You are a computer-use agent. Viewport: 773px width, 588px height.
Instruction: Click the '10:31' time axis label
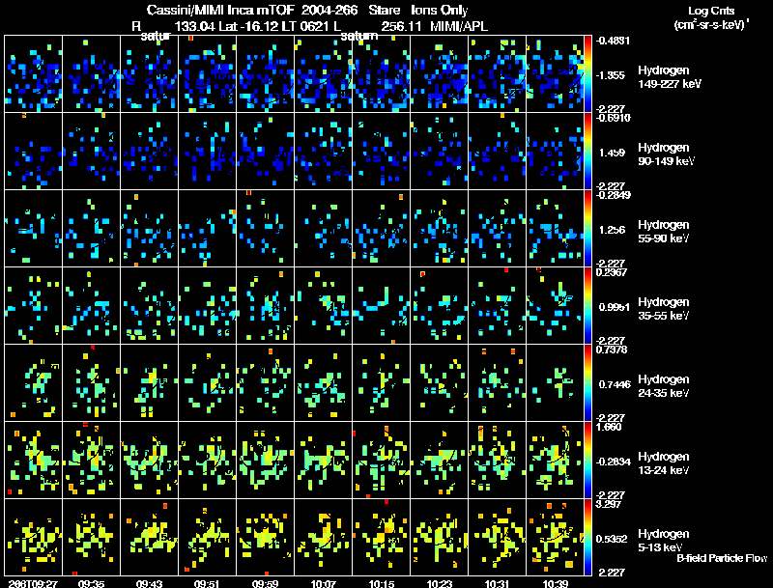tap(497, 583)
